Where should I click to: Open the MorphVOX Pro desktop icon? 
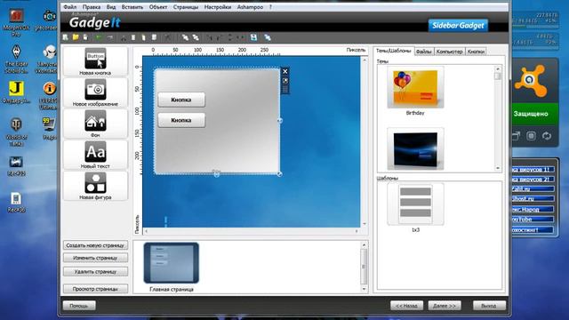[16, 23]
